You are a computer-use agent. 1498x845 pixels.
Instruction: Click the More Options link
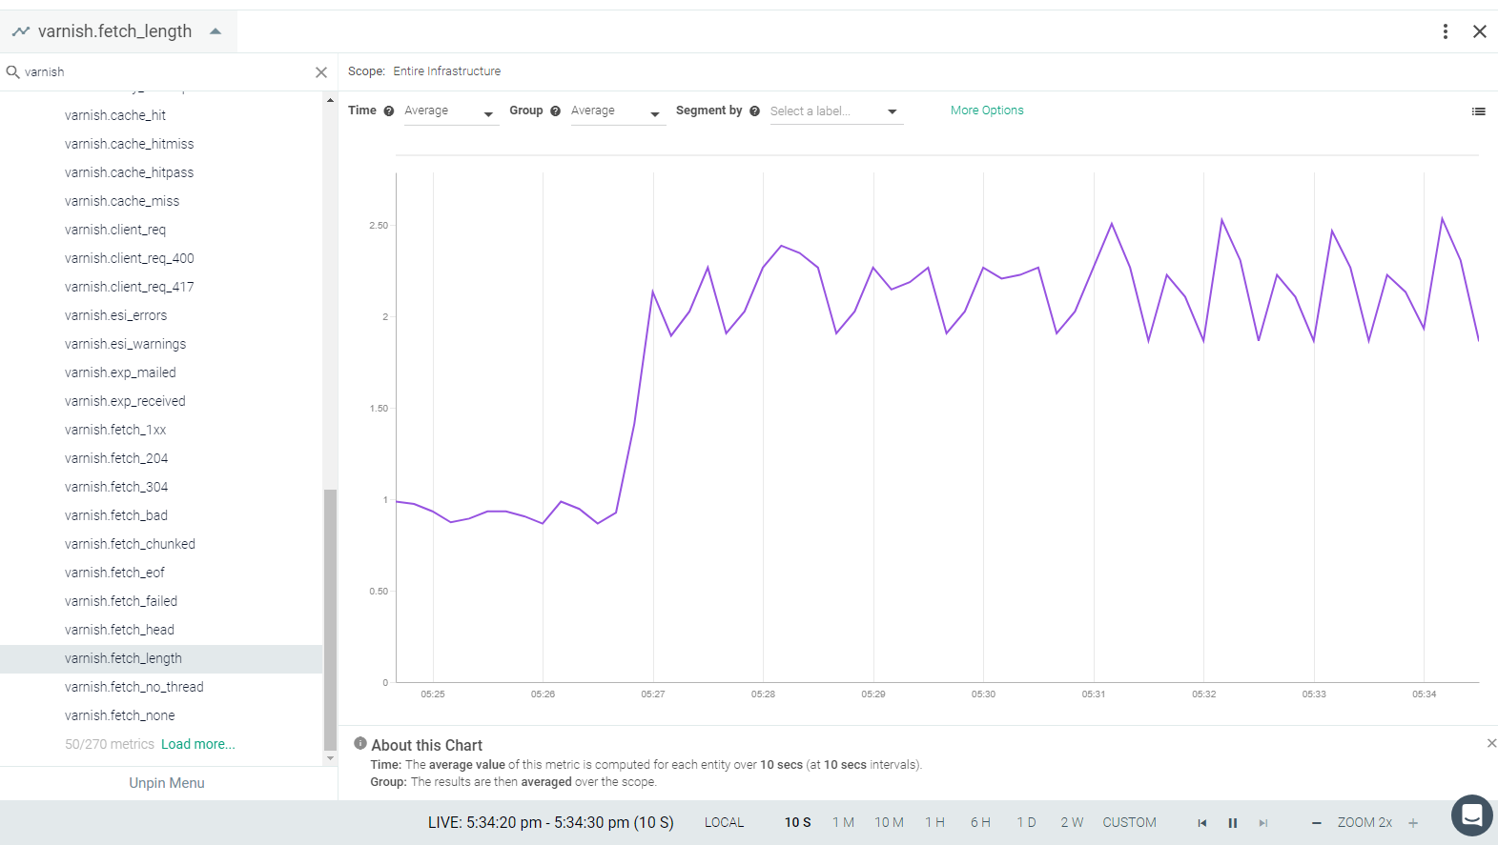[x=987, y=111]
